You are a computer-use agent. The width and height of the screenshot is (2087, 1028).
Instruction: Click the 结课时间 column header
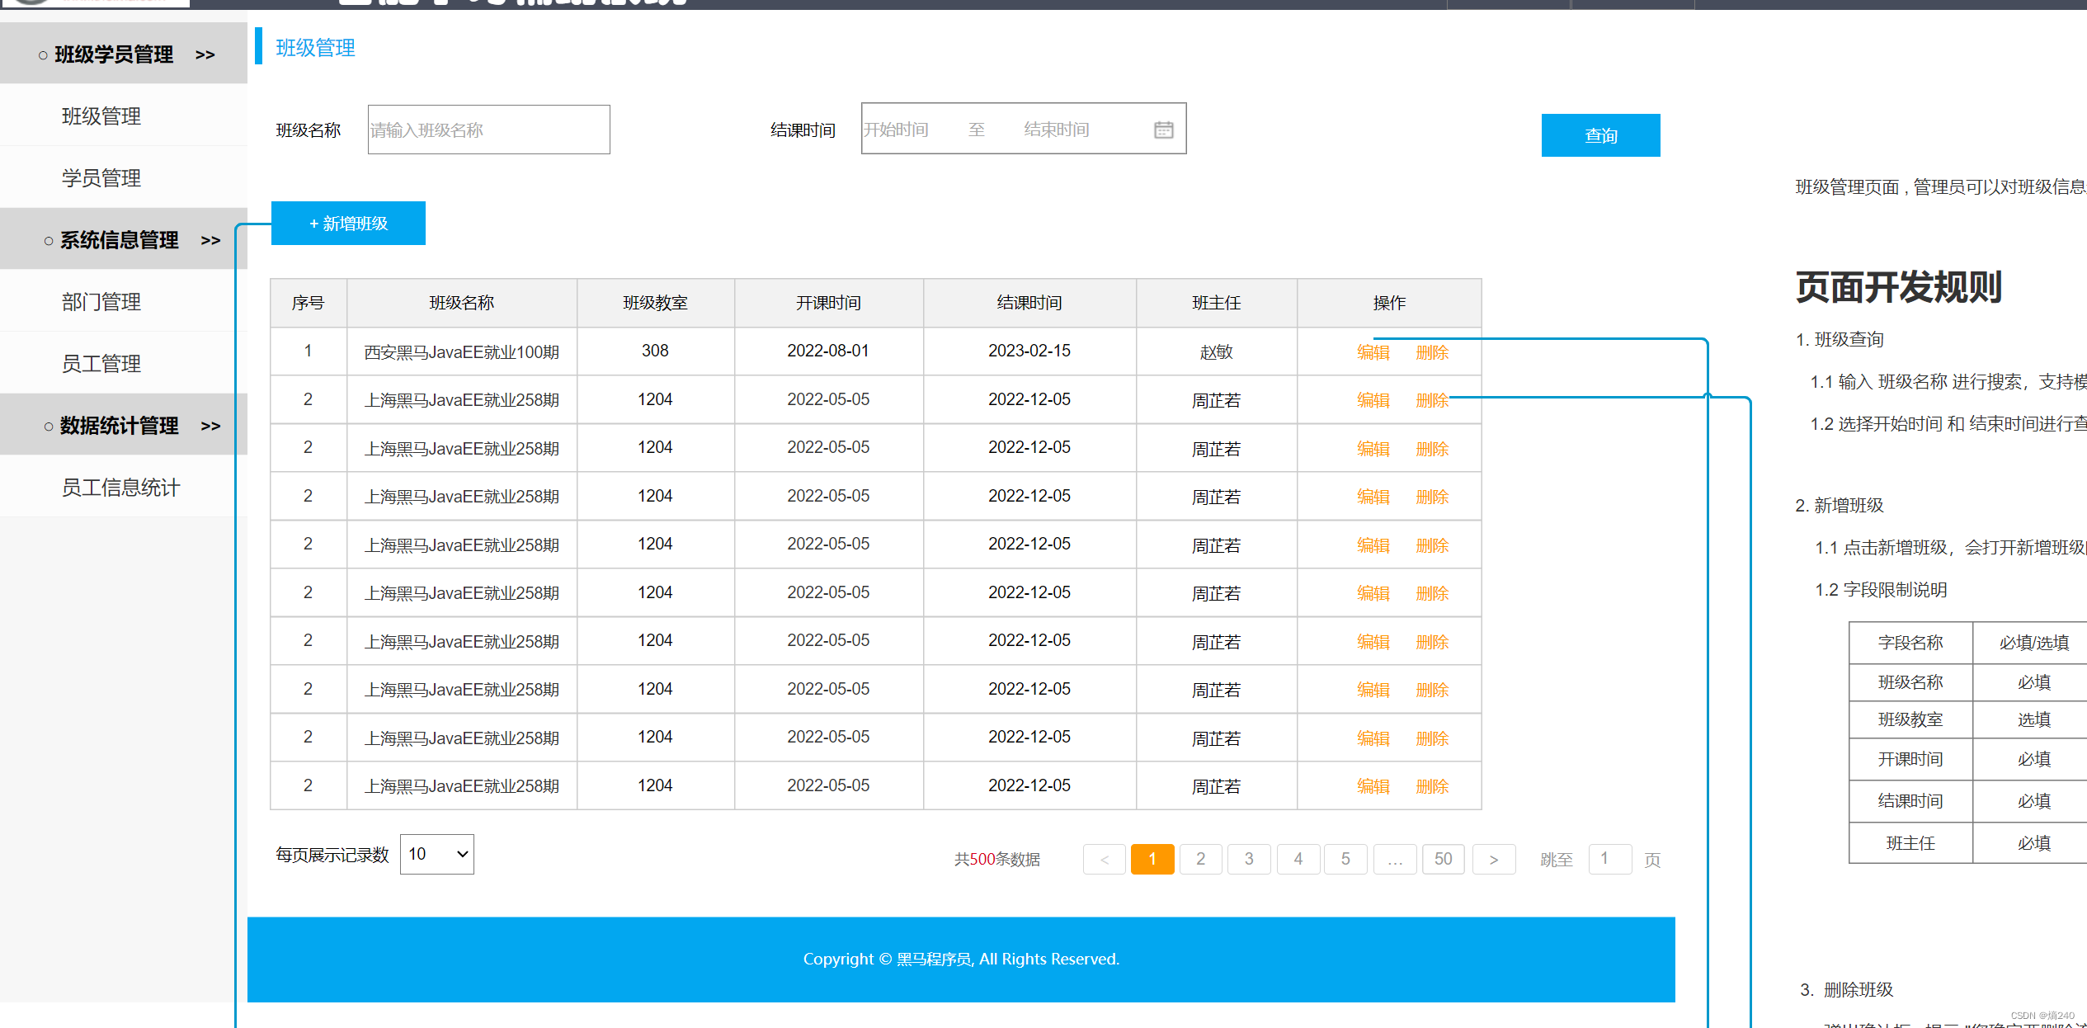[x=1029, y=303]
